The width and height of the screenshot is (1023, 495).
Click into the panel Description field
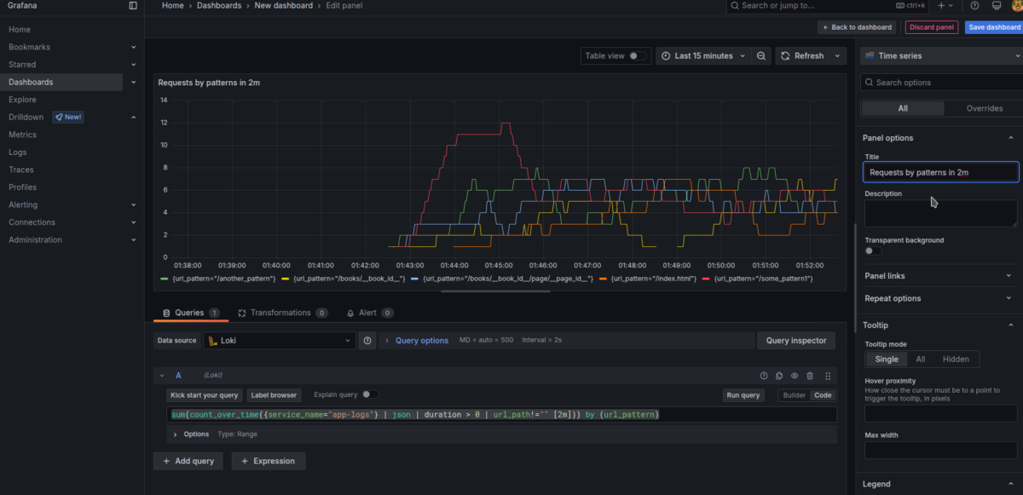point(940,213)
